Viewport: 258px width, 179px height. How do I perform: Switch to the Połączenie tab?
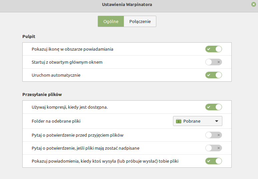click(140, 21)
